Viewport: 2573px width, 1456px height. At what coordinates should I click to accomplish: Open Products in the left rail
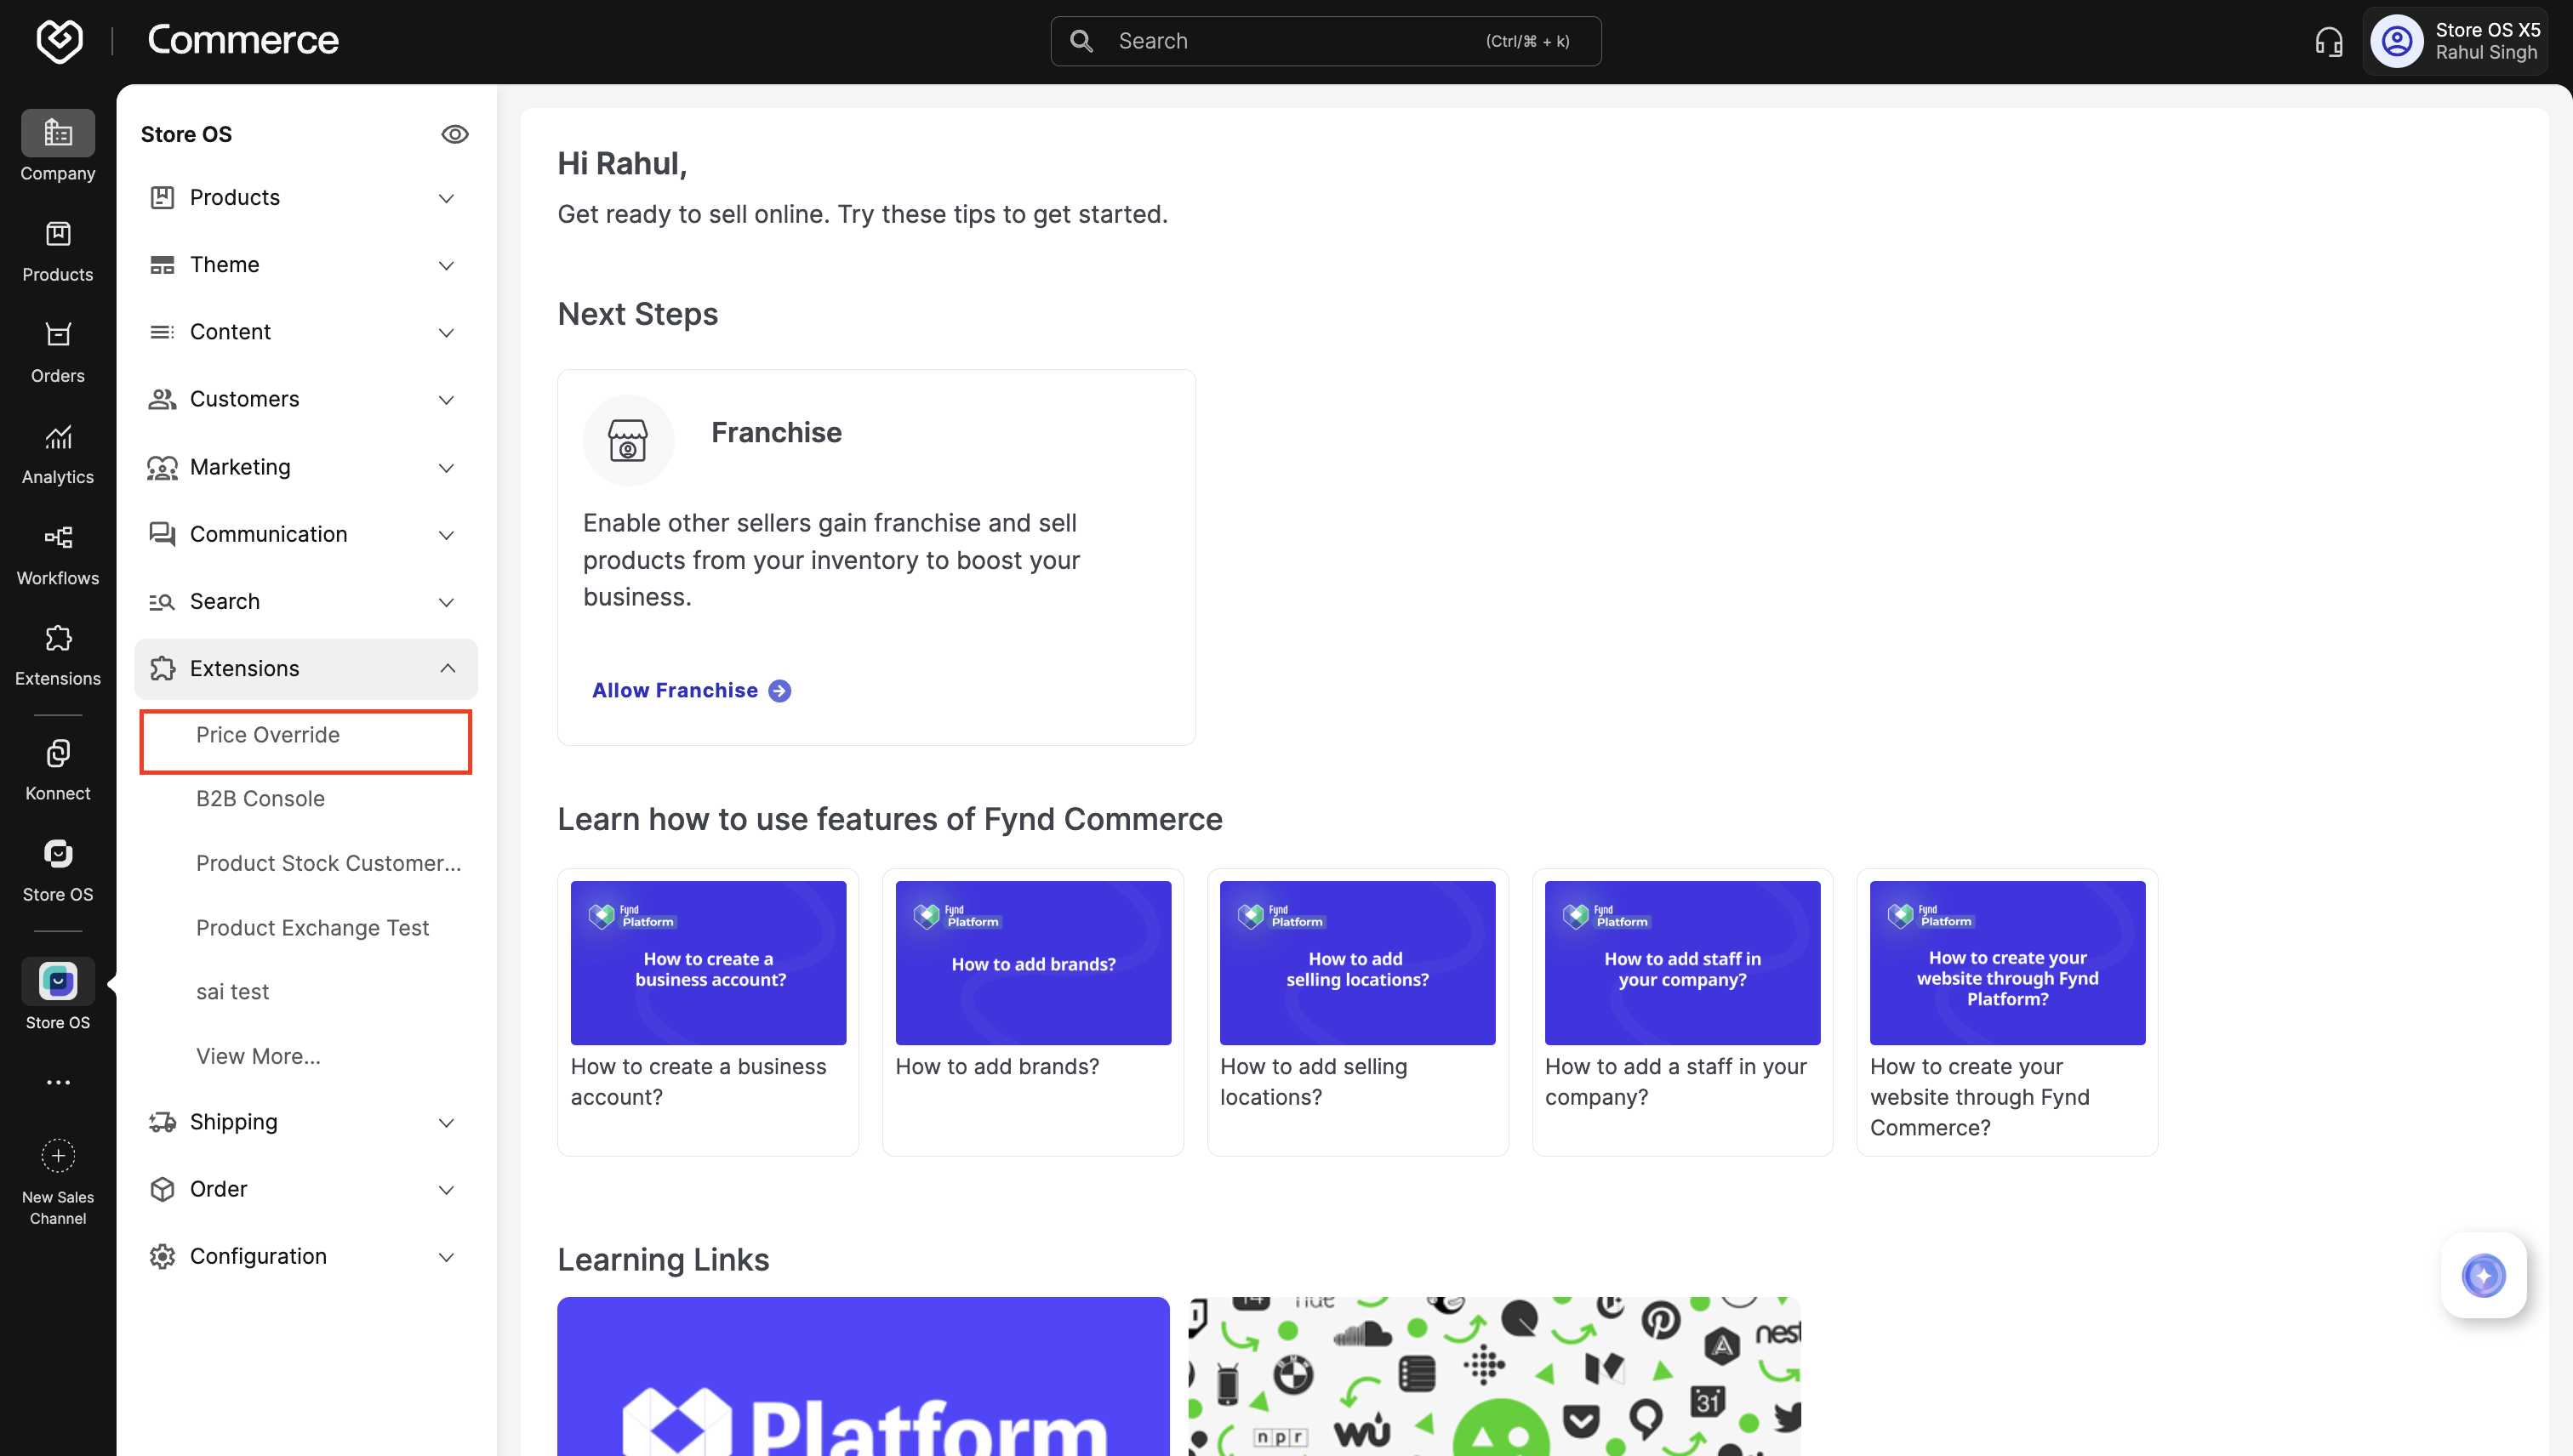coord(58,252)
